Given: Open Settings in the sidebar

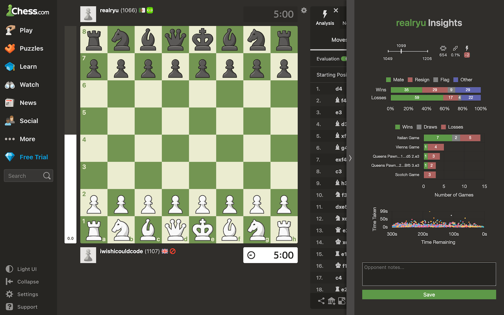Looking at the screenshot, I should (22, 294).
